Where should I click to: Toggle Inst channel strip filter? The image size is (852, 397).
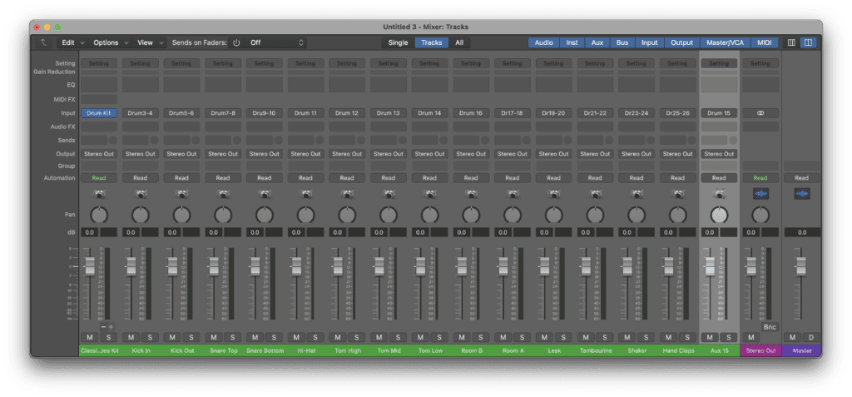572,42
